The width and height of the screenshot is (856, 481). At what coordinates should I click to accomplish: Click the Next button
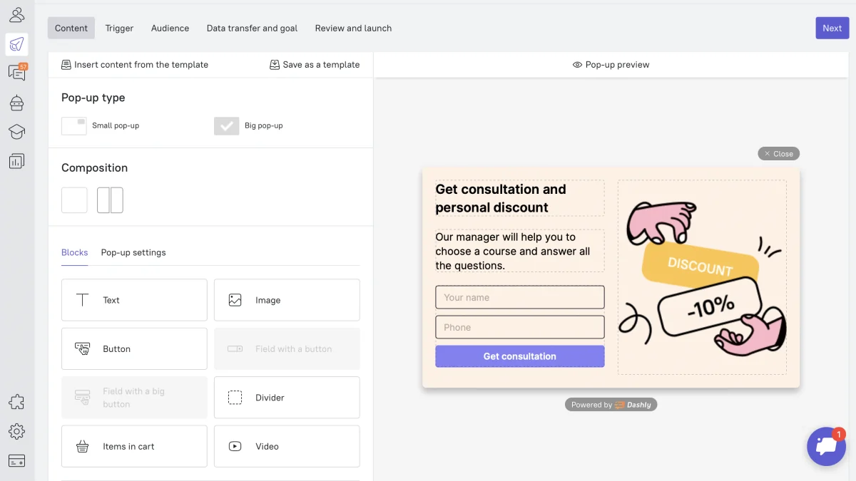coord(832,29)
